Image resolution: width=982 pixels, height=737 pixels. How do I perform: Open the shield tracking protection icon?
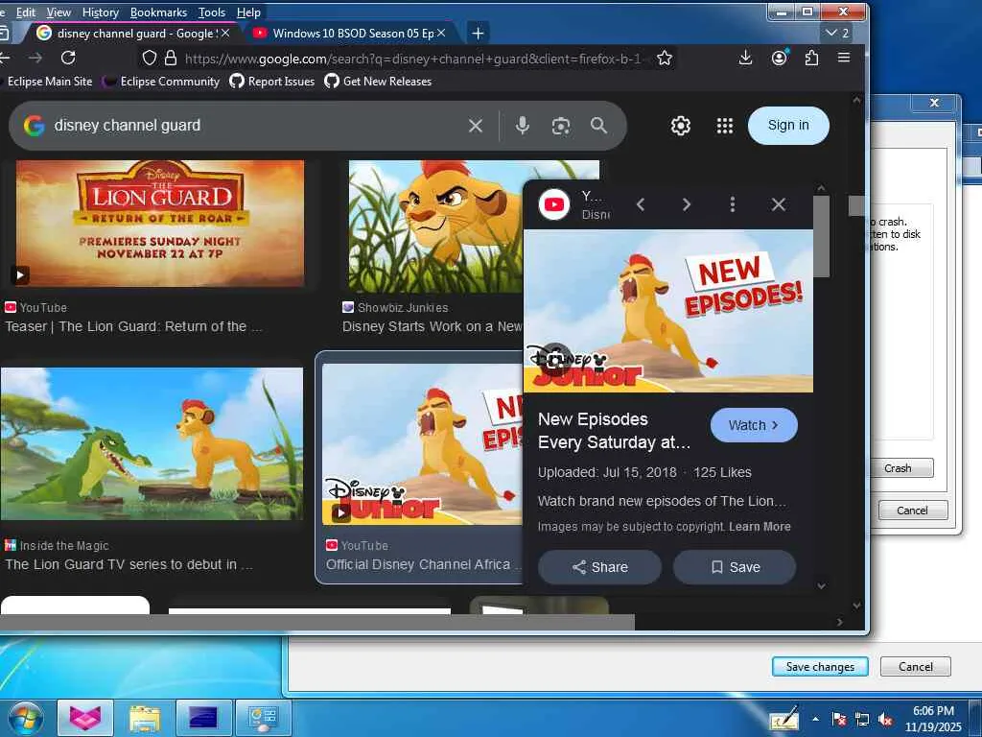[149, 59]
